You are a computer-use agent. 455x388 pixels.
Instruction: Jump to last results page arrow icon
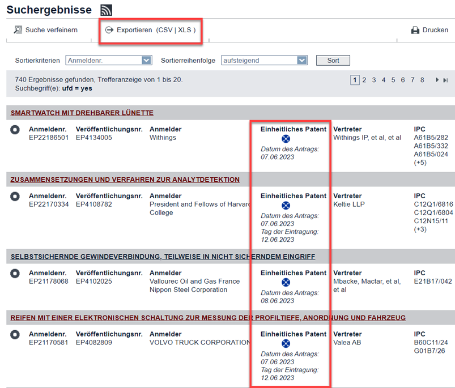445,80
